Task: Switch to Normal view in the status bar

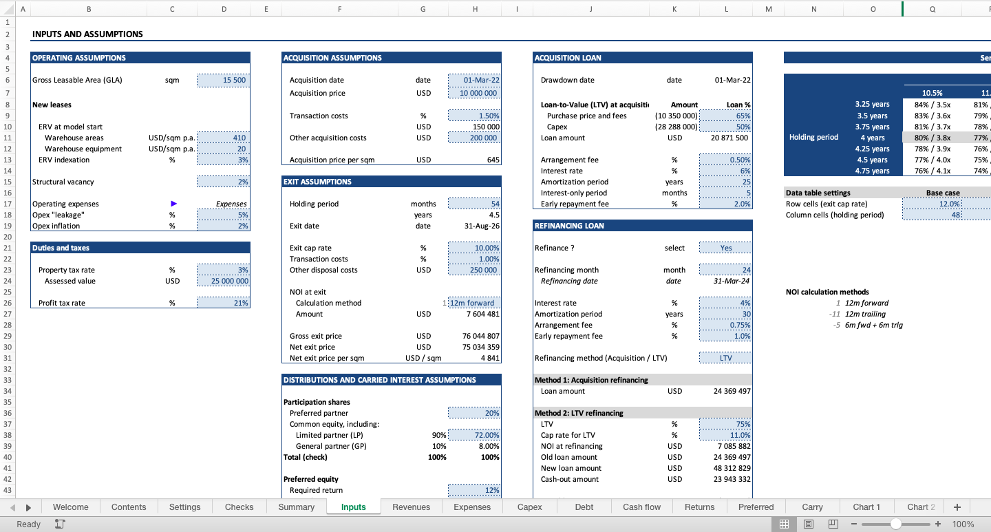Action: click(x=784, y=524)
